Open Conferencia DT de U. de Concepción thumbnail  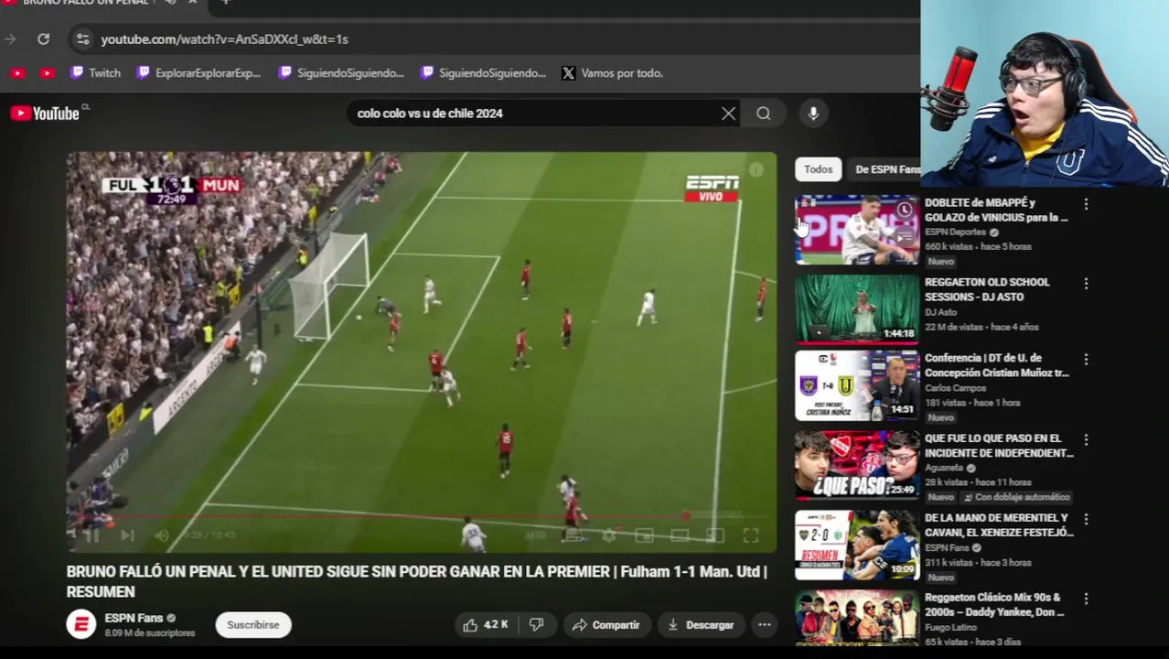pyautogui.click(x=857, y=385)
